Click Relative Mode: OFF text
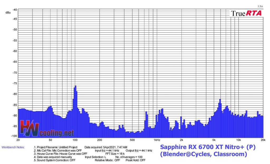The height and width of the screenshot is (164, 270). point(107,160)
